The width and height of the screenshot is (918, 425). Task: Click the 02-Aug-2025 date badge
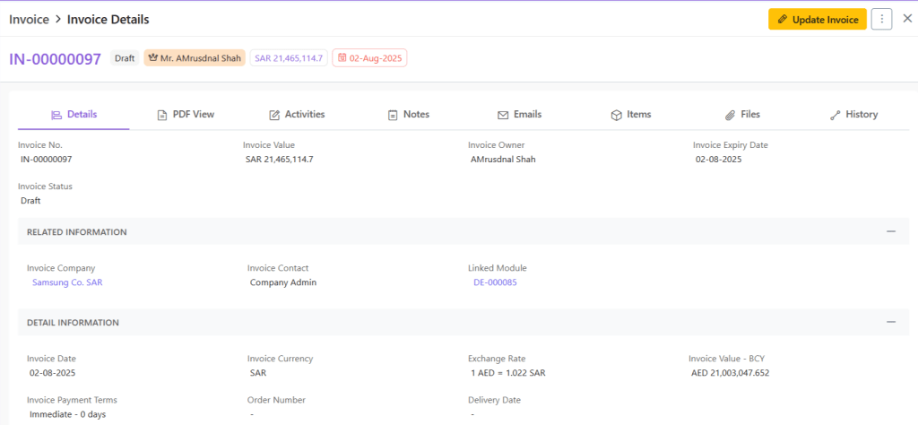coord(369,58)
